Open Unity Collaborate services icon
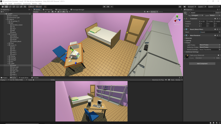This screenshot has width=221, height=124. (x=180, y=7)
